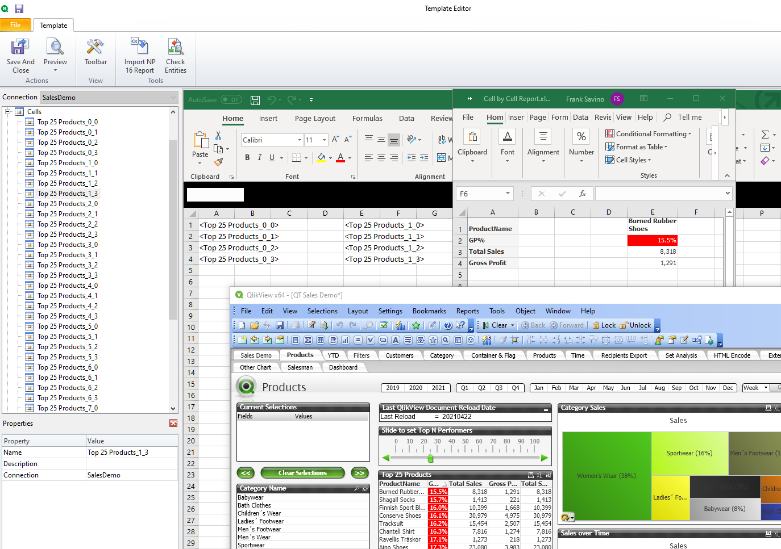Click the green Clear Selections button

[302, 473]
